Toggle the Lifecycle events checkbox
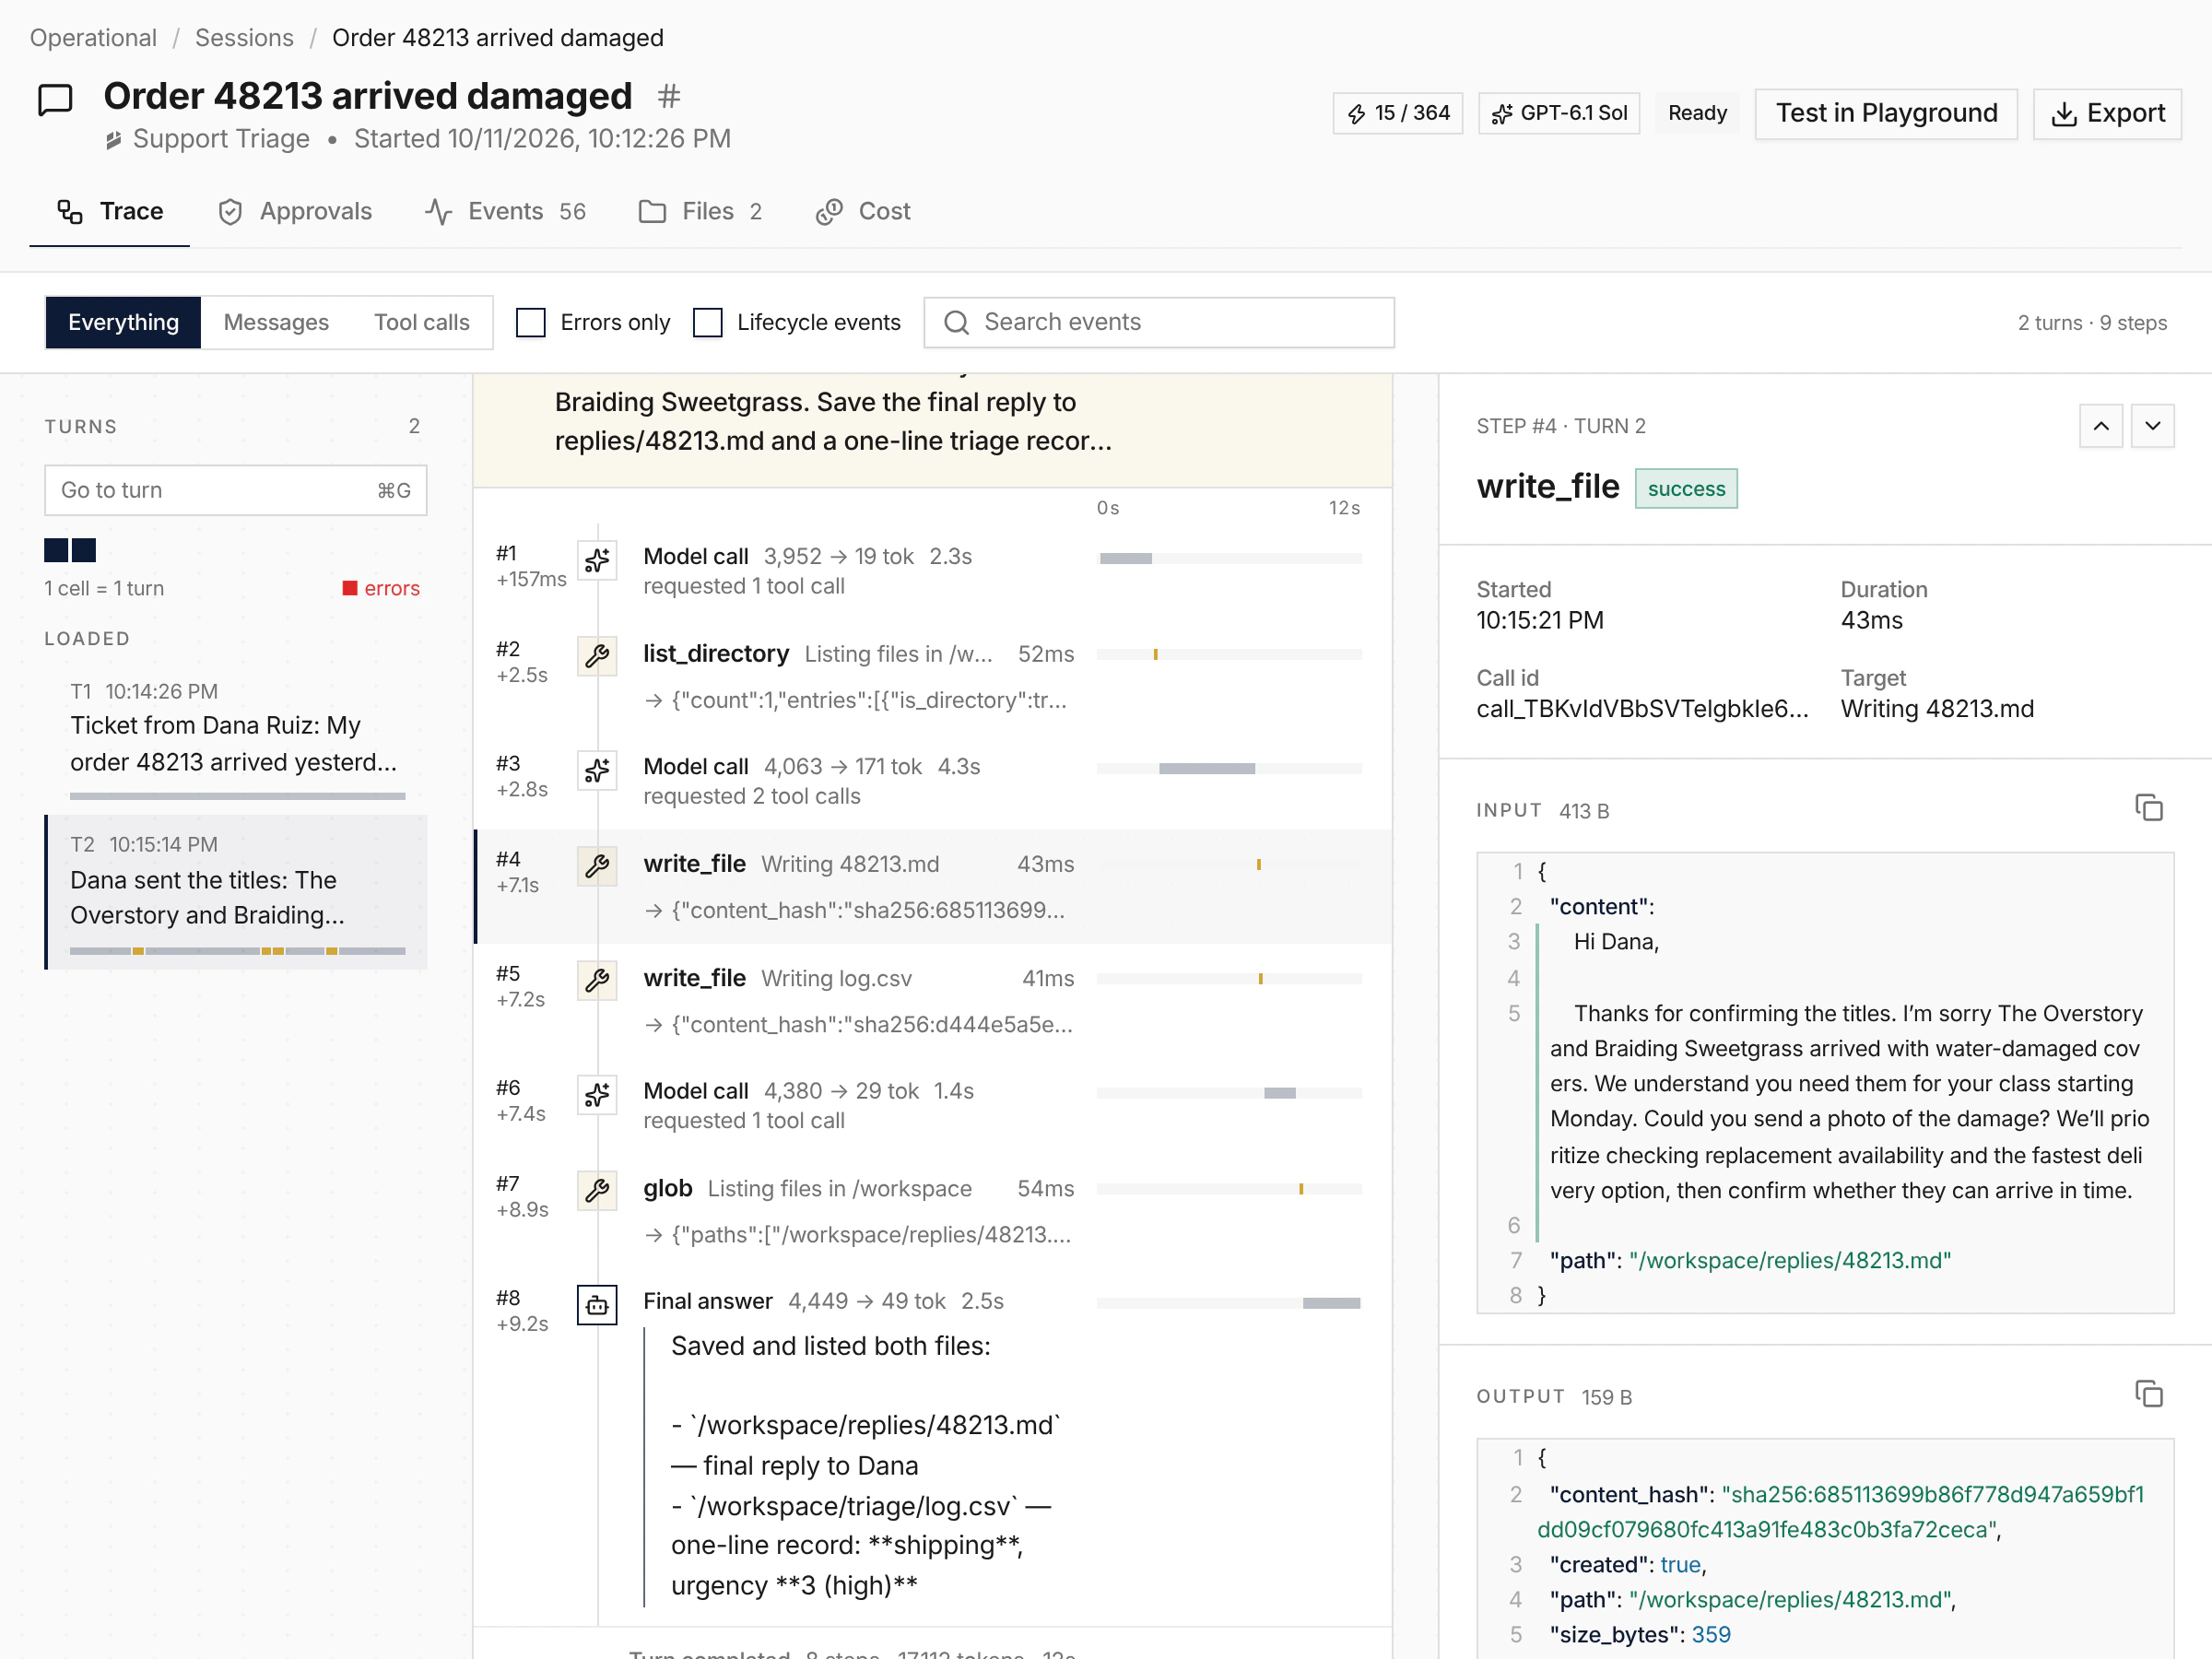 click(x=708, y=322)
